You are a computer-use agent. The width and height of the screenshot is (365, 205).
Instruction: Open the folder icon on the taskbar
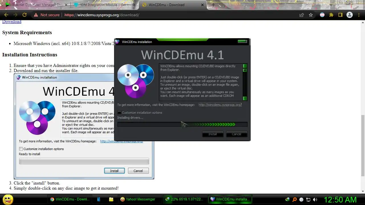pyautogui.click(x=111, y=199)
